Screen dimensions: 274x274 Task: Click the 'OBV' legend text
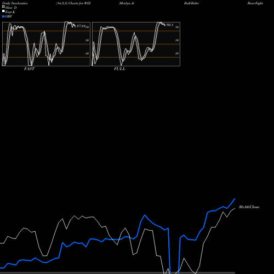click(9, 16)
